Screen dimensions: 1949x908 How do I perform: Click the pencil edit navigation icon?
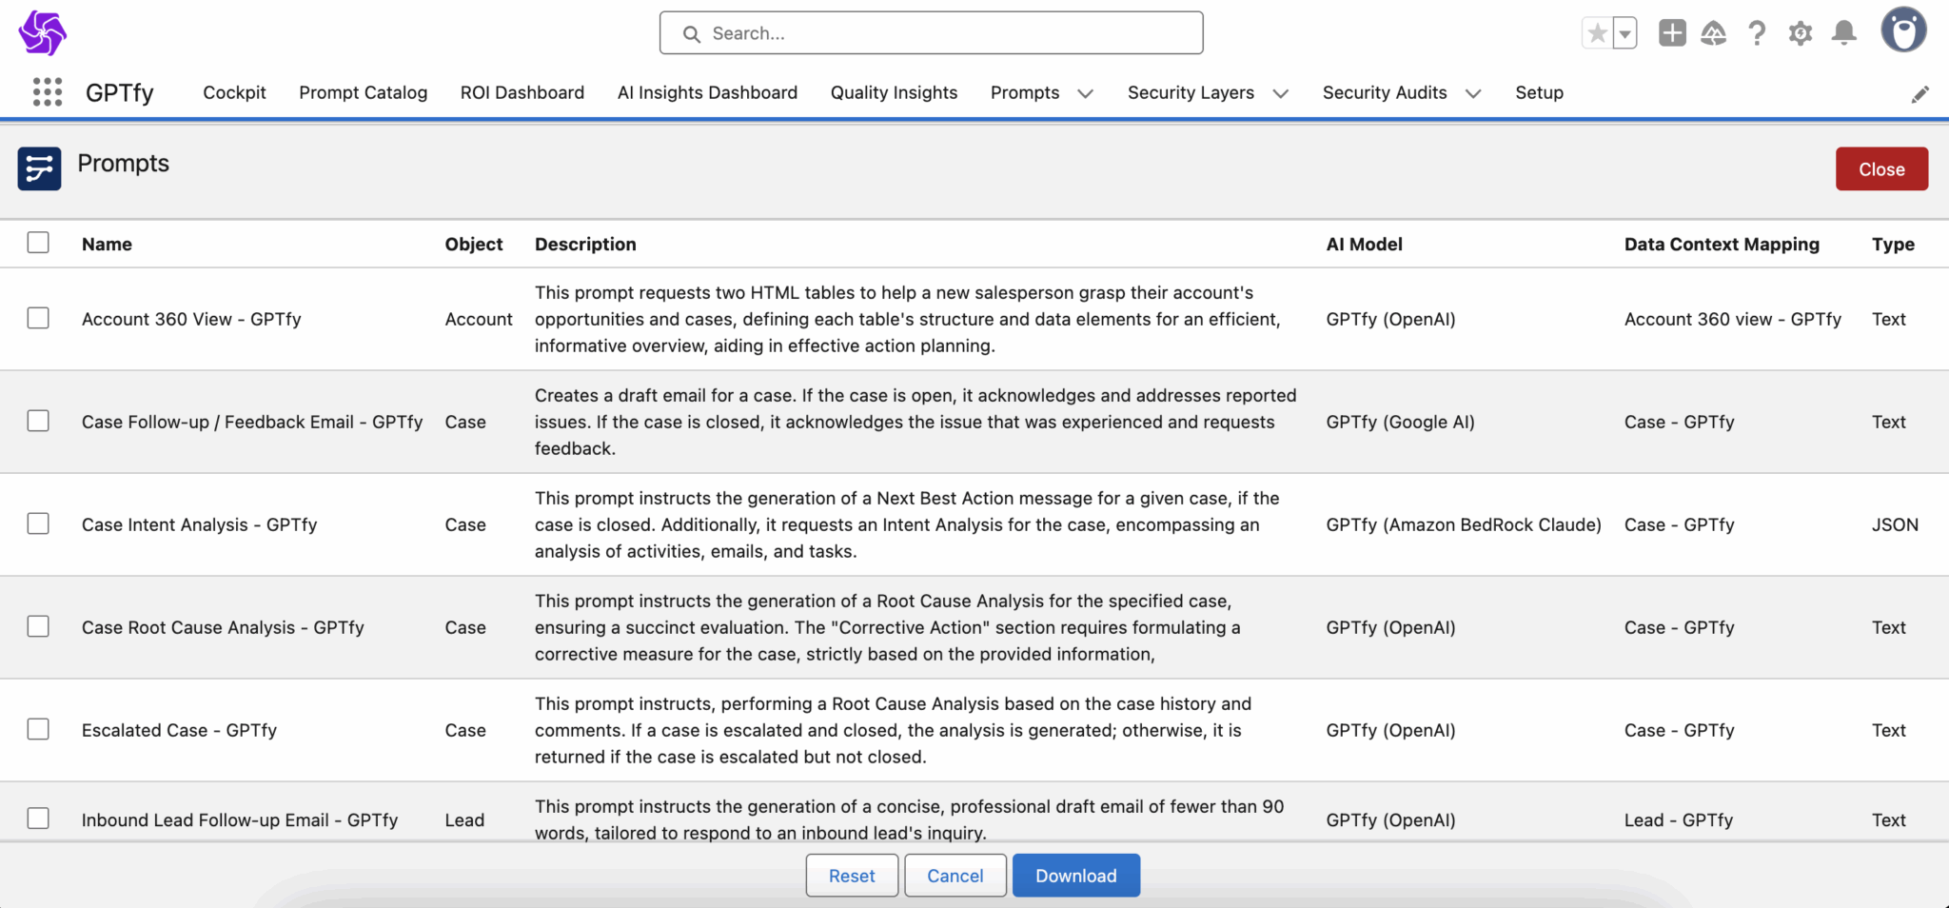pos(1919,94)
